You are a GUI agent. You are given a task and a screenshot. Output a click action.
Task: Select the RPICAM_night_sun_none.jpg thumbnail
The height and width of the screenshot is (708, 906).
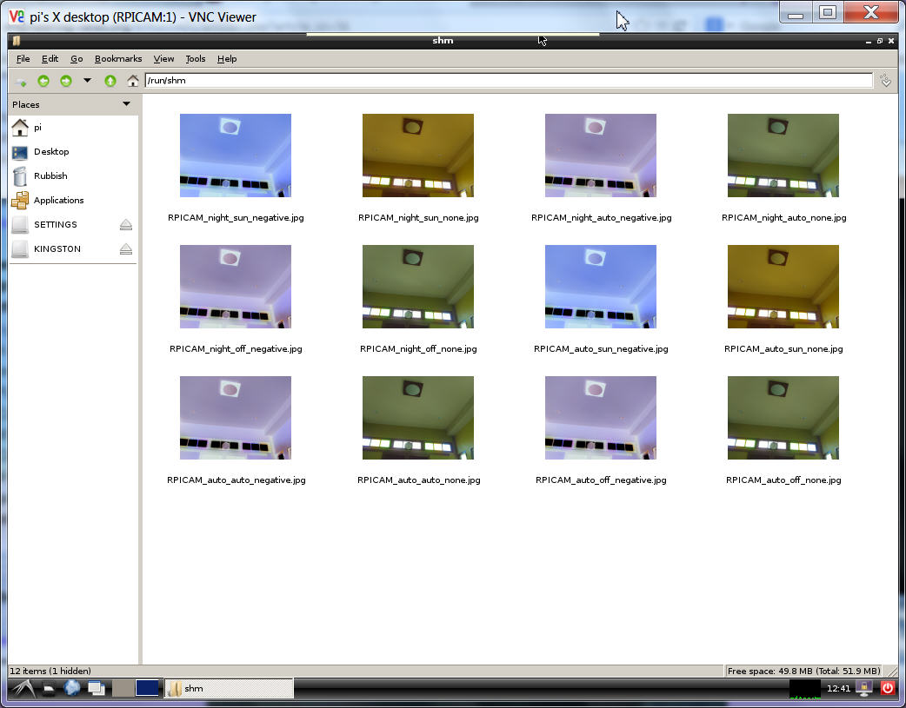(418, 156)
